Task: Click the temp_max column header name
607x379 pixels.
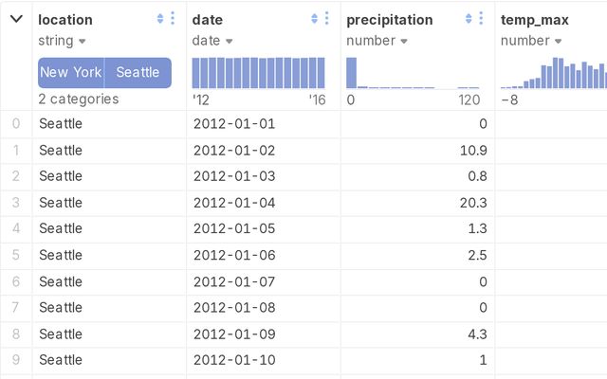Action: [534, 19]
